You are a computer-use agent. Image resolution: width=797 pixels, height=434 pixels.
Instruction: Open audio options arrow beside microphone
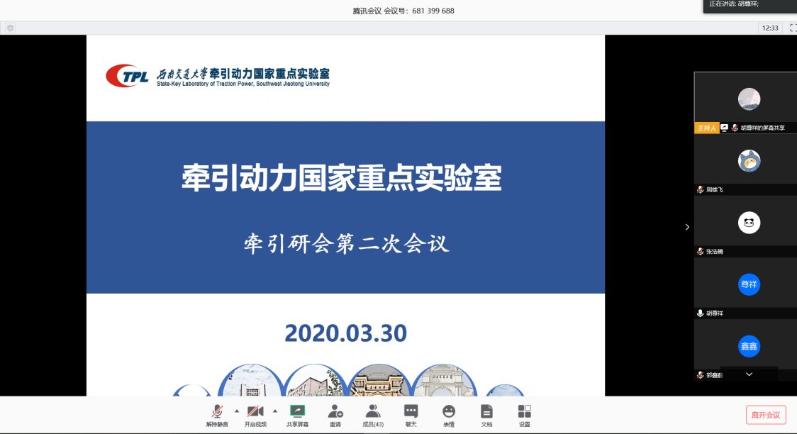tap(237, 411)
